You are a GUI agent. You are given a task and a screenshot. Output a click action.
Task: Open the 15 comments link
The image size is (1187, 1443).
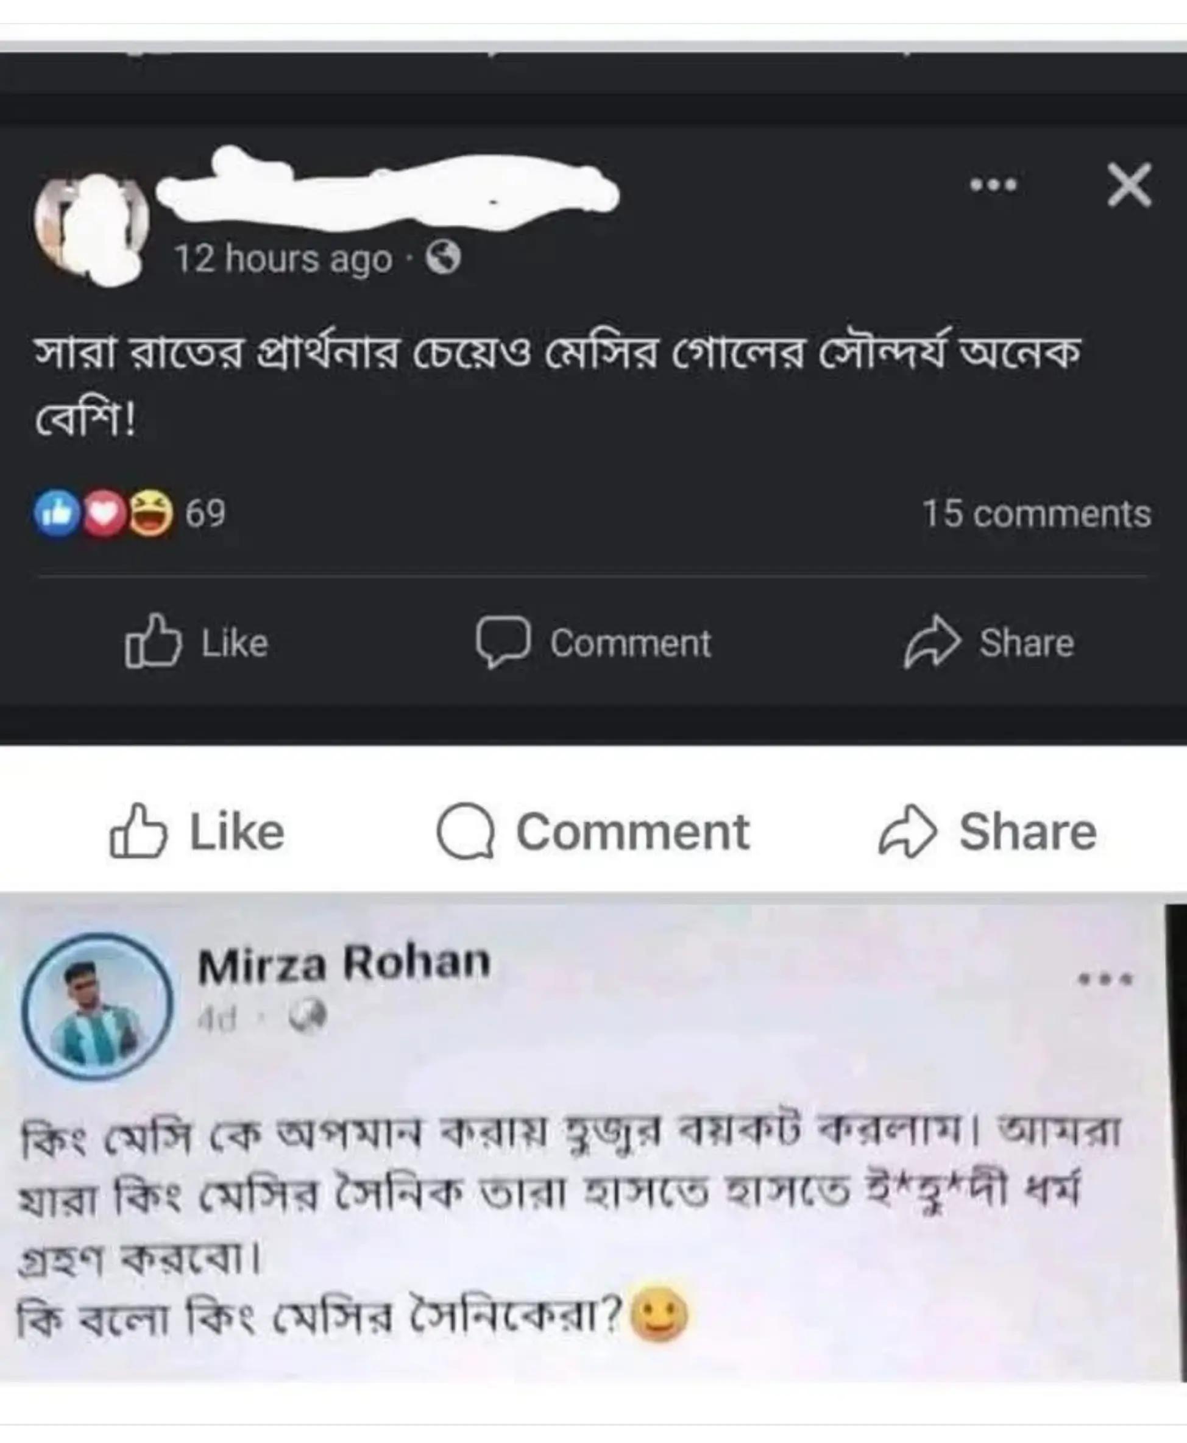(1036, 514)
